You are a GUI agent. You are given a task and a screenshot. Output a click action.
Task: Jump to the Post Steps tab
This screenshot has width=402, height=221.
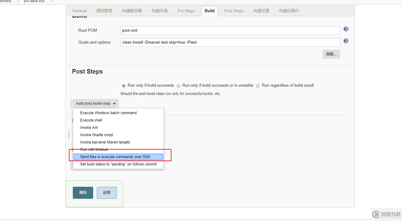click(234, 11)
